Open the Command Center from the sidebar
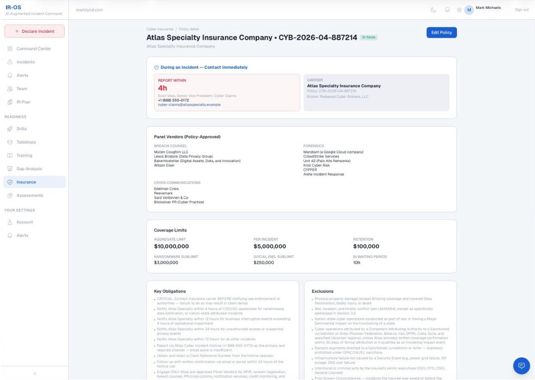535x380 pixels. pyautogui.click(x=28, y=48)
